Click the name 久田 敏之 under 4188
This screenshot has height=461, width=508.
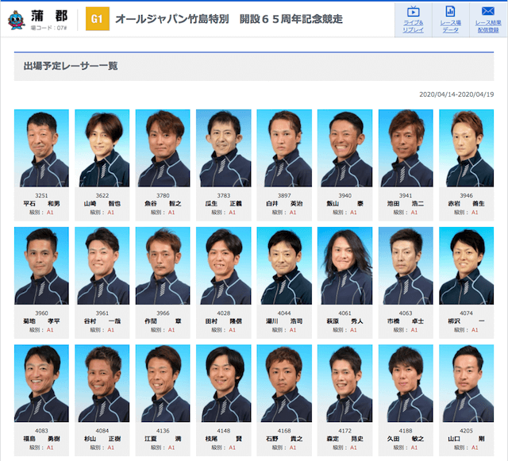point(406,439)
